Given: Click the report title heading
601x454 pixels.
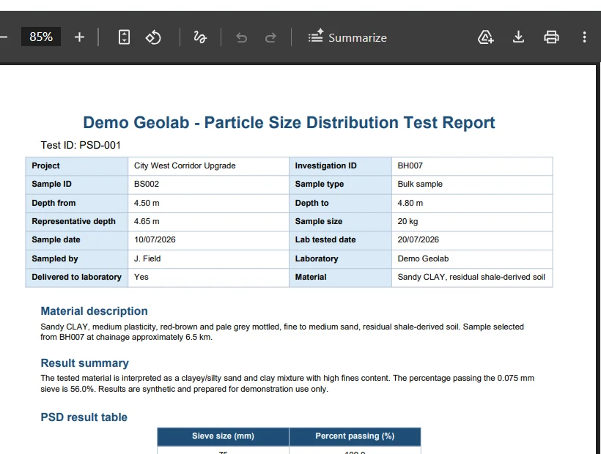Looking at the screenshot, I should coord(289,122).
